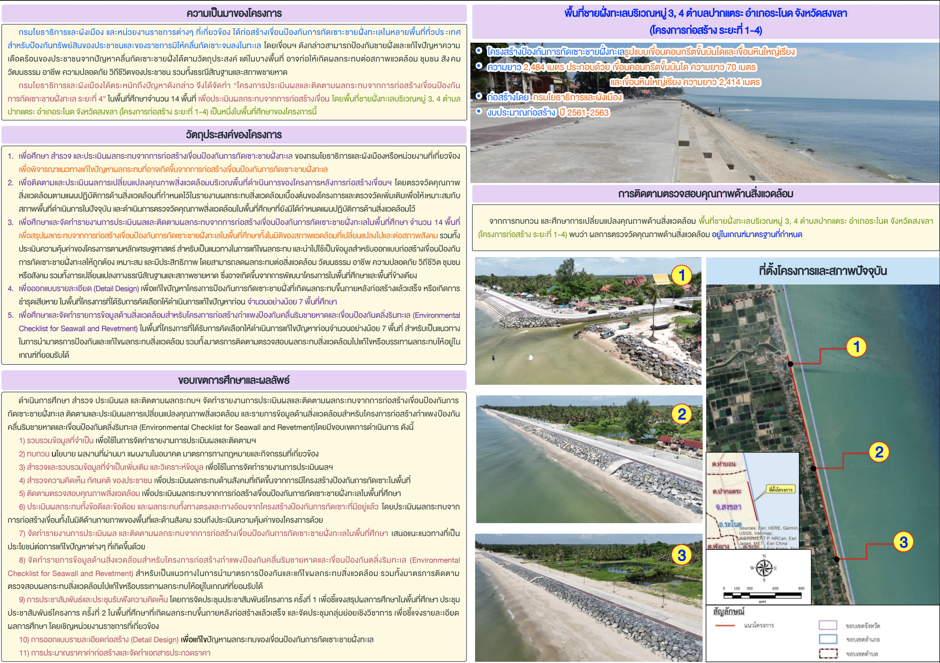
Task: Click yellow ที่ตั้งโครงการ label on inset map
Action: [780, 489]
